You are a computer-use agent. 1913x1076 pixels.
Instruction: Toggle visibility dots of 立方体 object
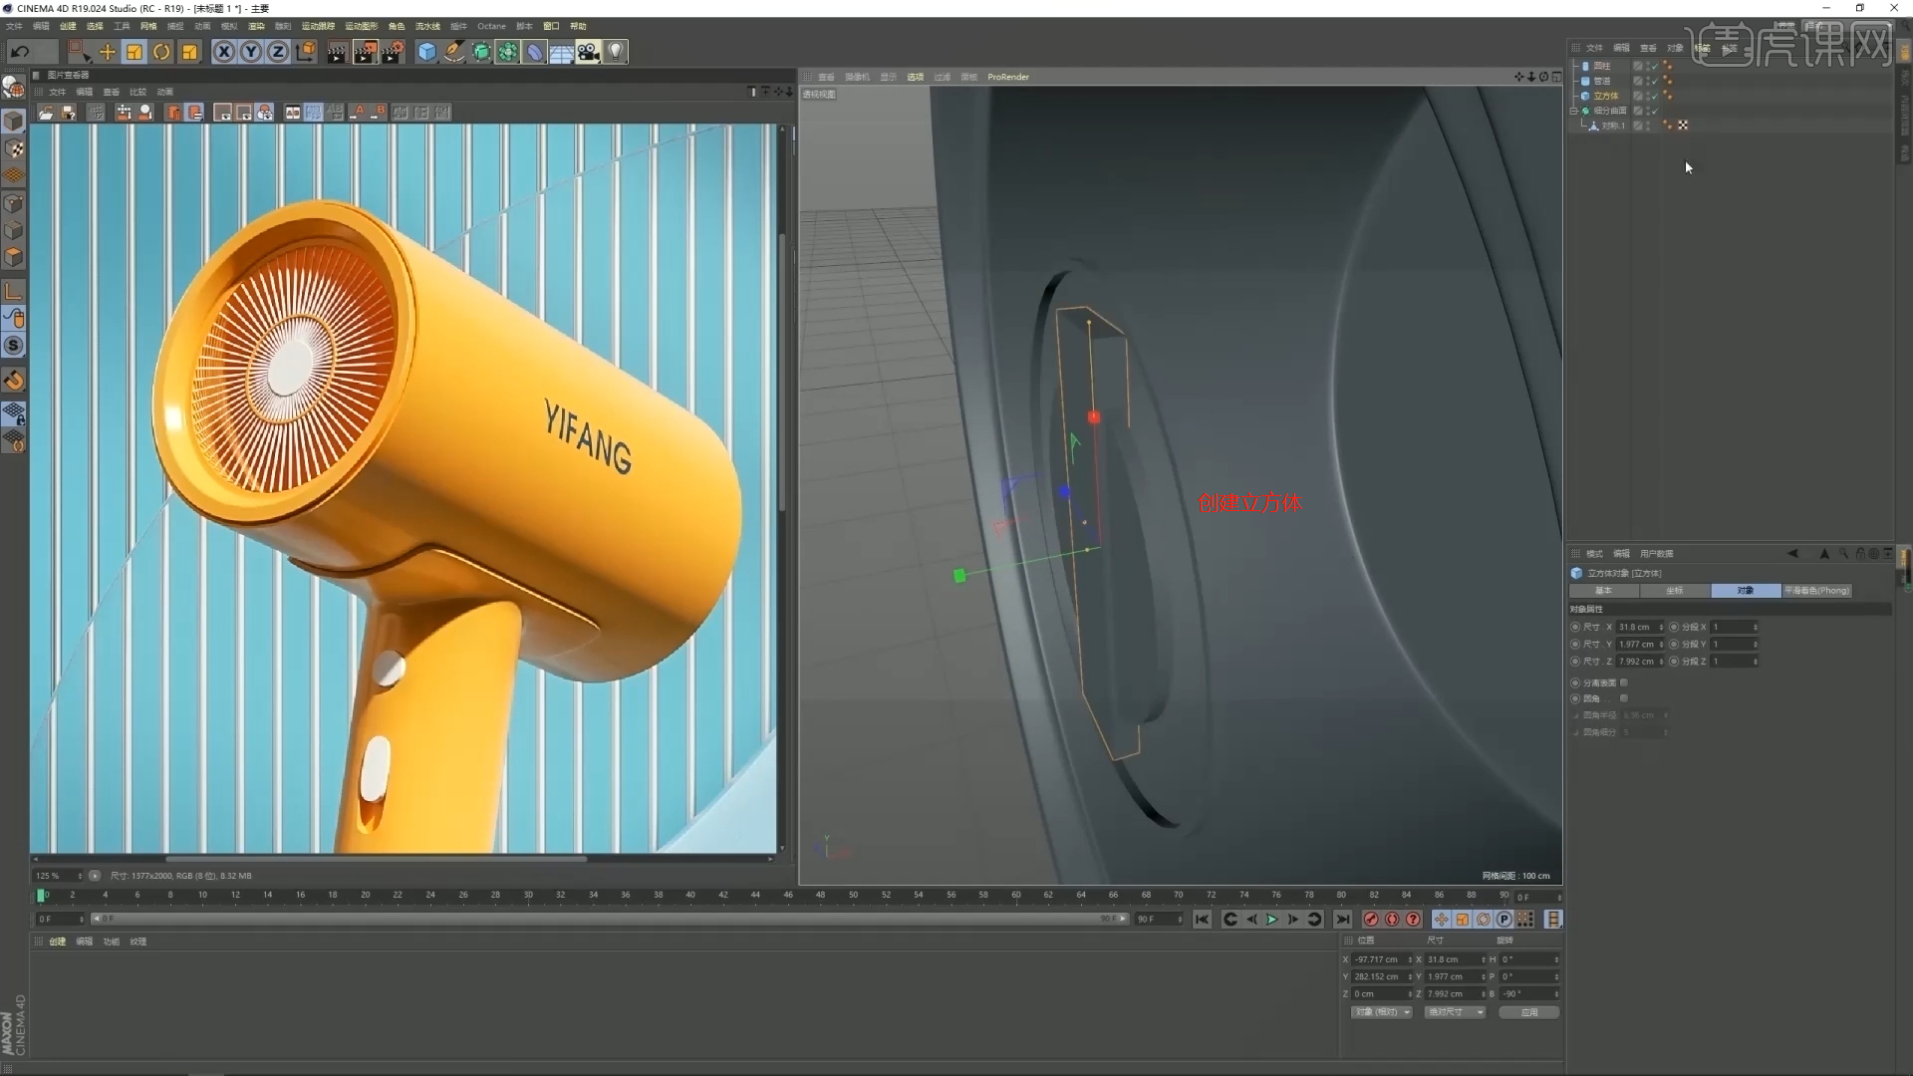pos(1646,96)
